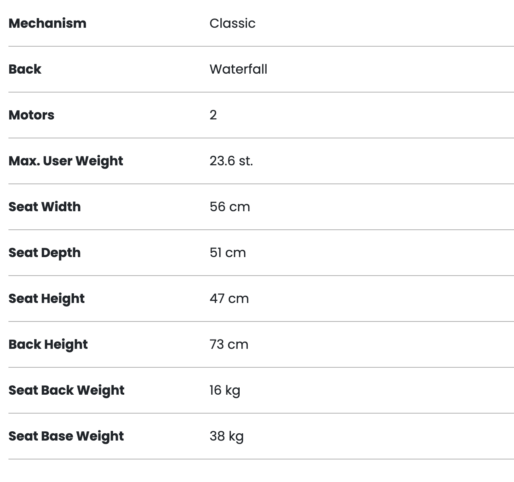This screenshot has height=482, width=514.
Task: Select the Waterfall back value
Action: point(238,69)
